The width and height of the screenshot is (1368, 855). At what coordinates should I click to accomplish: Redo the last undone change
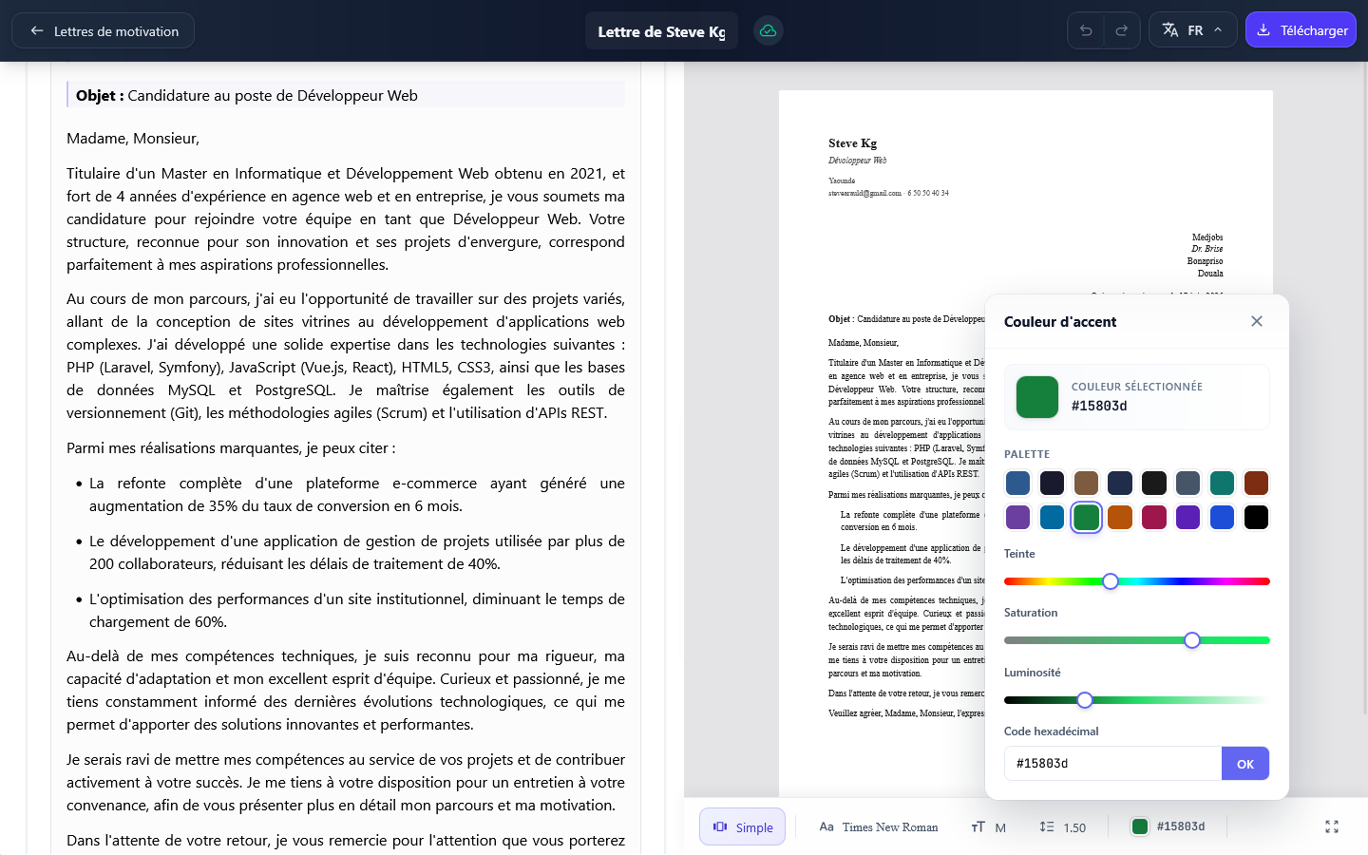point(1122,30)
